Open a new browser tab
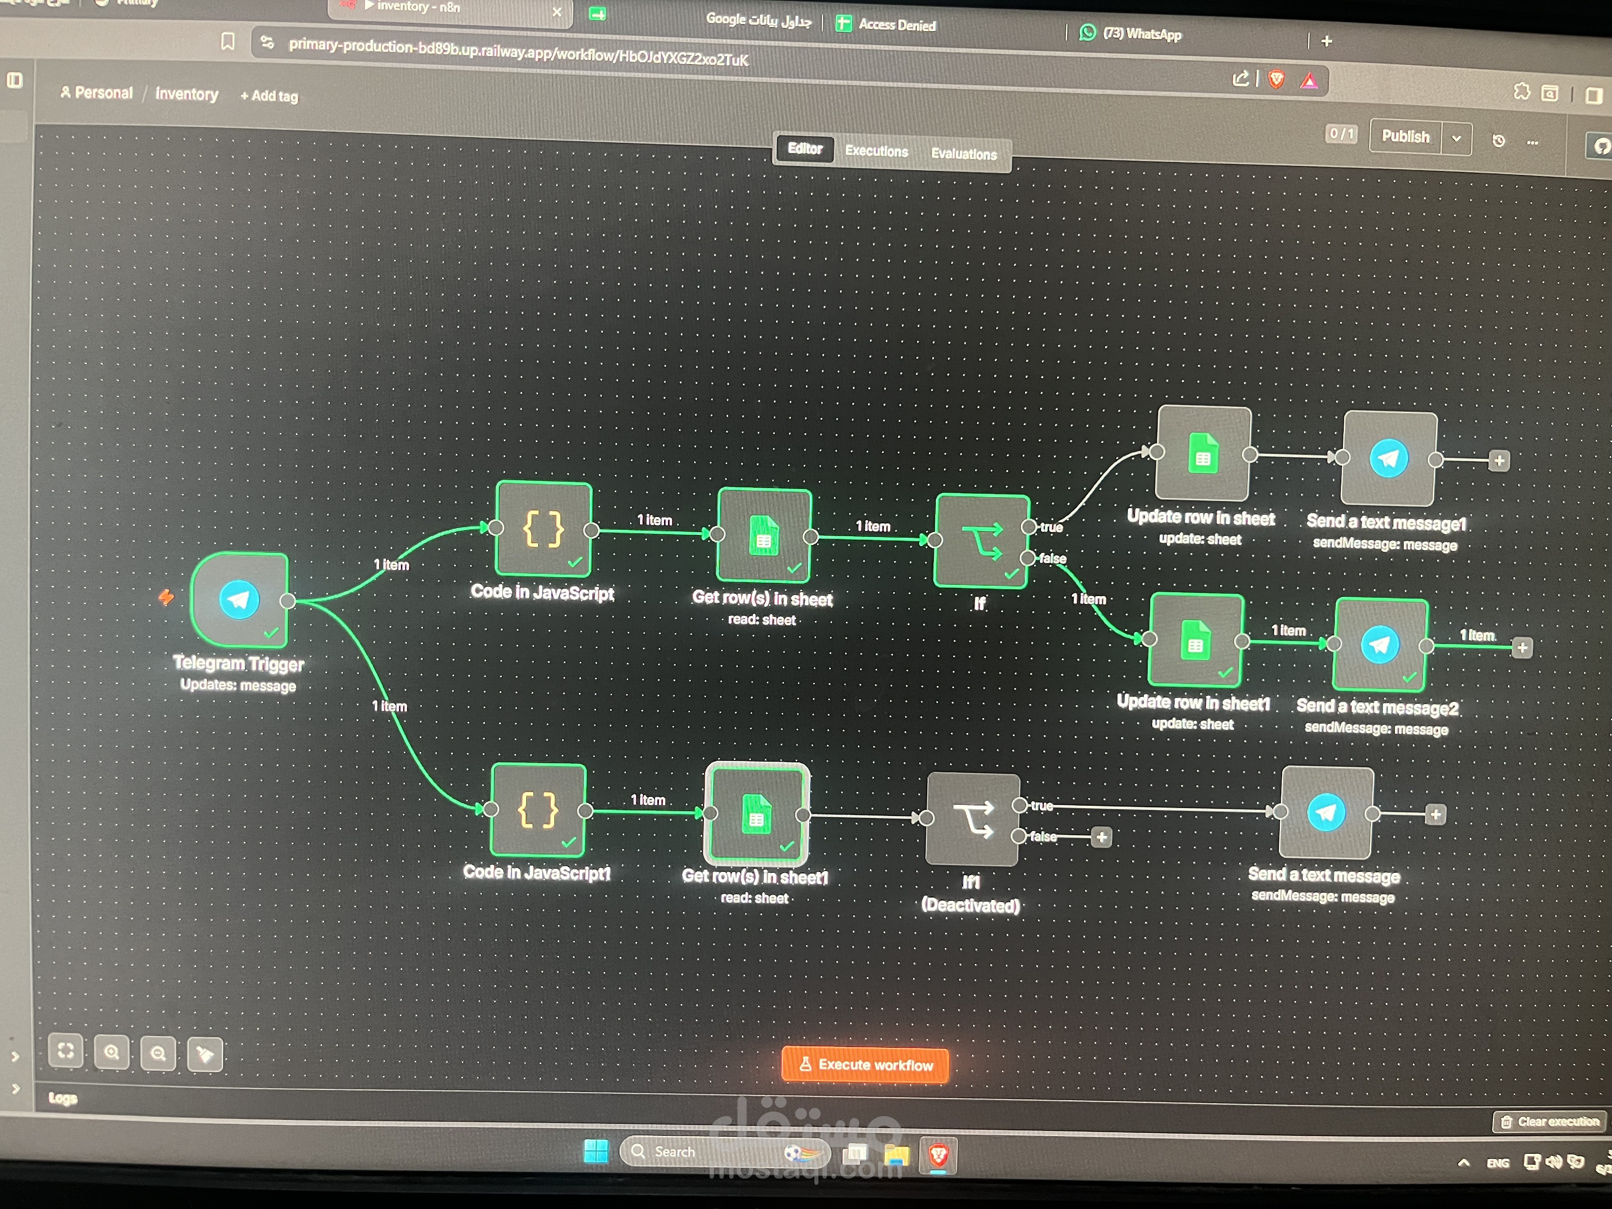The width and height of the screenshot is (1612, 1209). click(x=1326, y=41)
